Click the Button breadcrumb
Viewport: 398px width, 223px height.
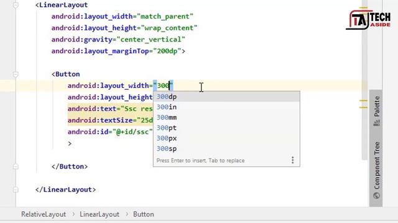pos(144,214)
